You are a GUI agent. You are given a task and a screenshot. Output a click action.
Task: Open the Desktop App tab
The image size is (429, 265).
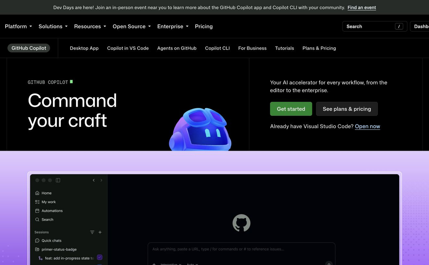84,48
